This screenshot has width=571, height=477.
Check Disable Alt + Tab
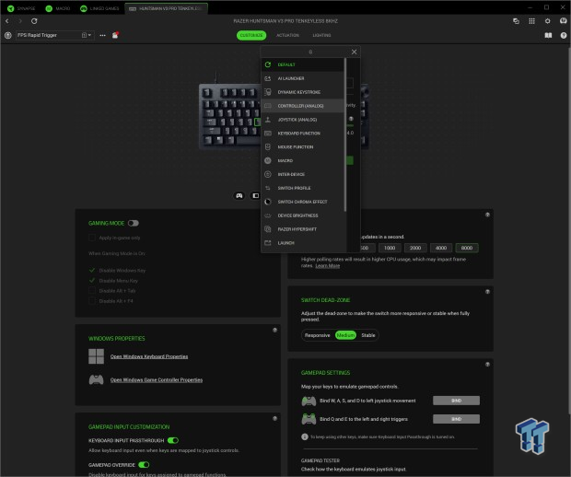coord(92,291)
